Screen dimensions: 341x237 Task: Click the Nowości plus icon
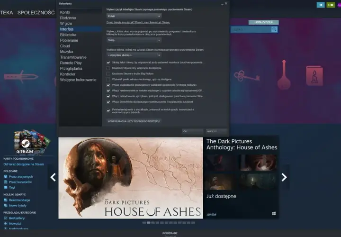tap(5, 224)
